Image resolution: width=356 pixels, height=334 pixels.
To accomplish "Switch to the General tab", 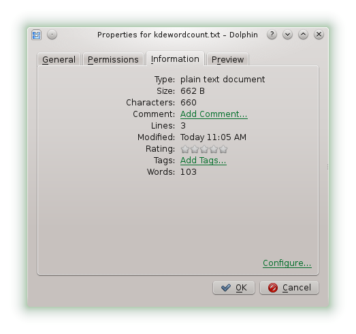I will (59, 59).
